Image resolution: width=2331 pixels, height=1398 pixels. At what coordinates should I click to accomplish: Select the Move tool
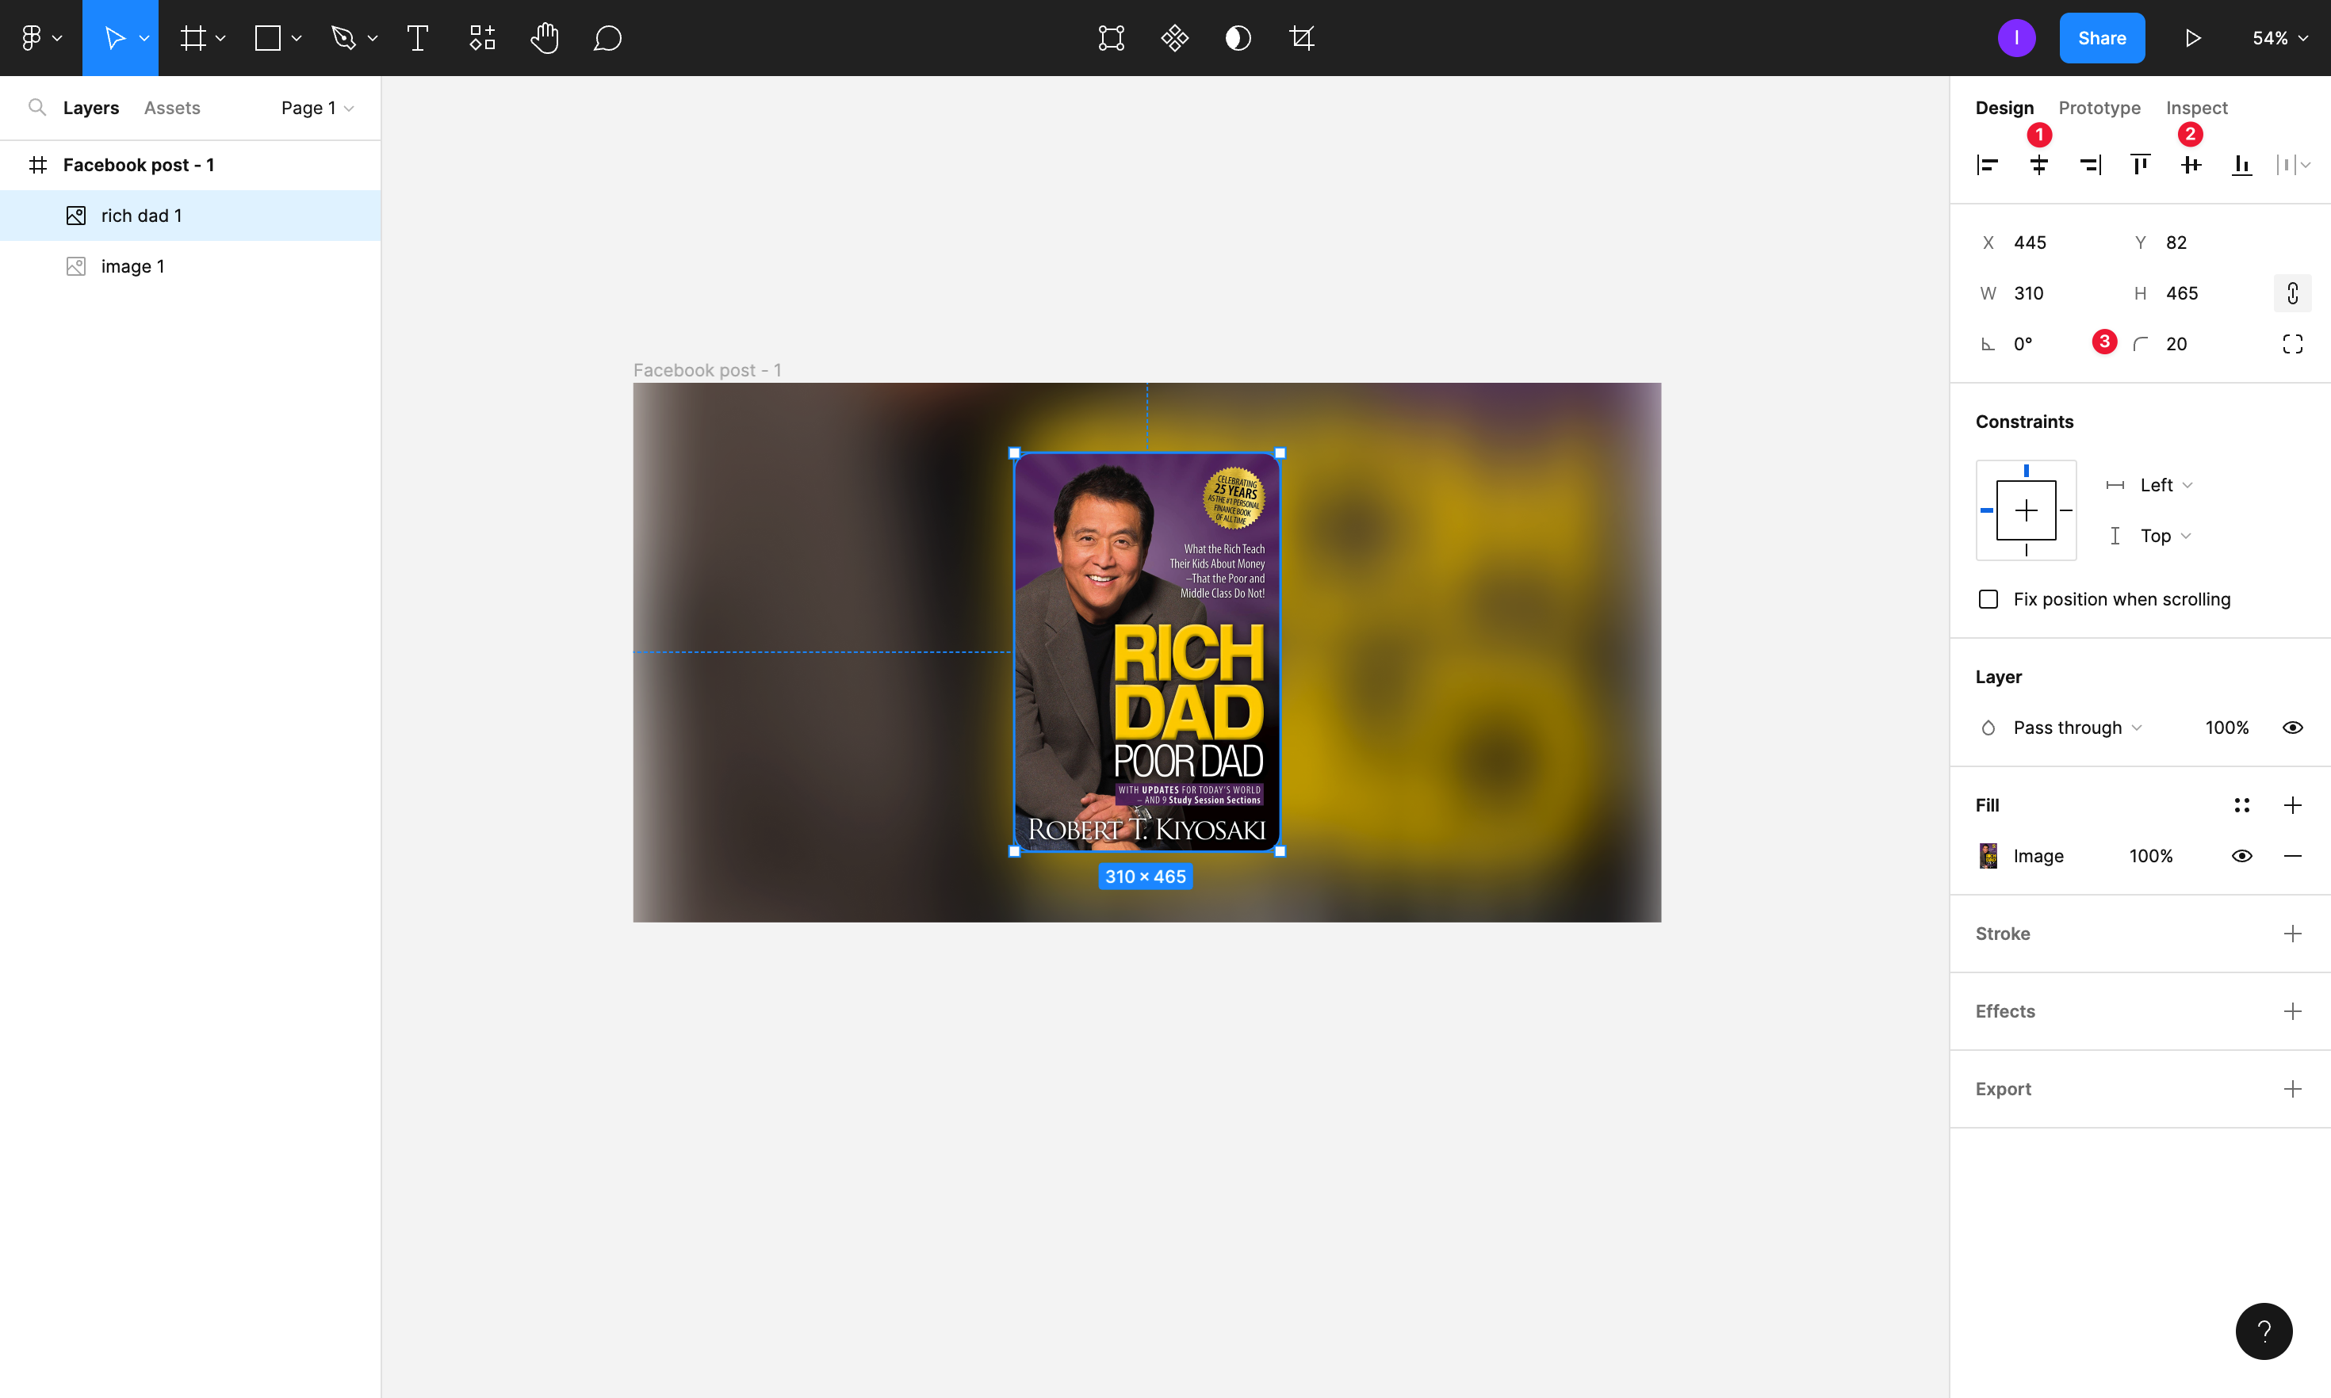[114, 38]
